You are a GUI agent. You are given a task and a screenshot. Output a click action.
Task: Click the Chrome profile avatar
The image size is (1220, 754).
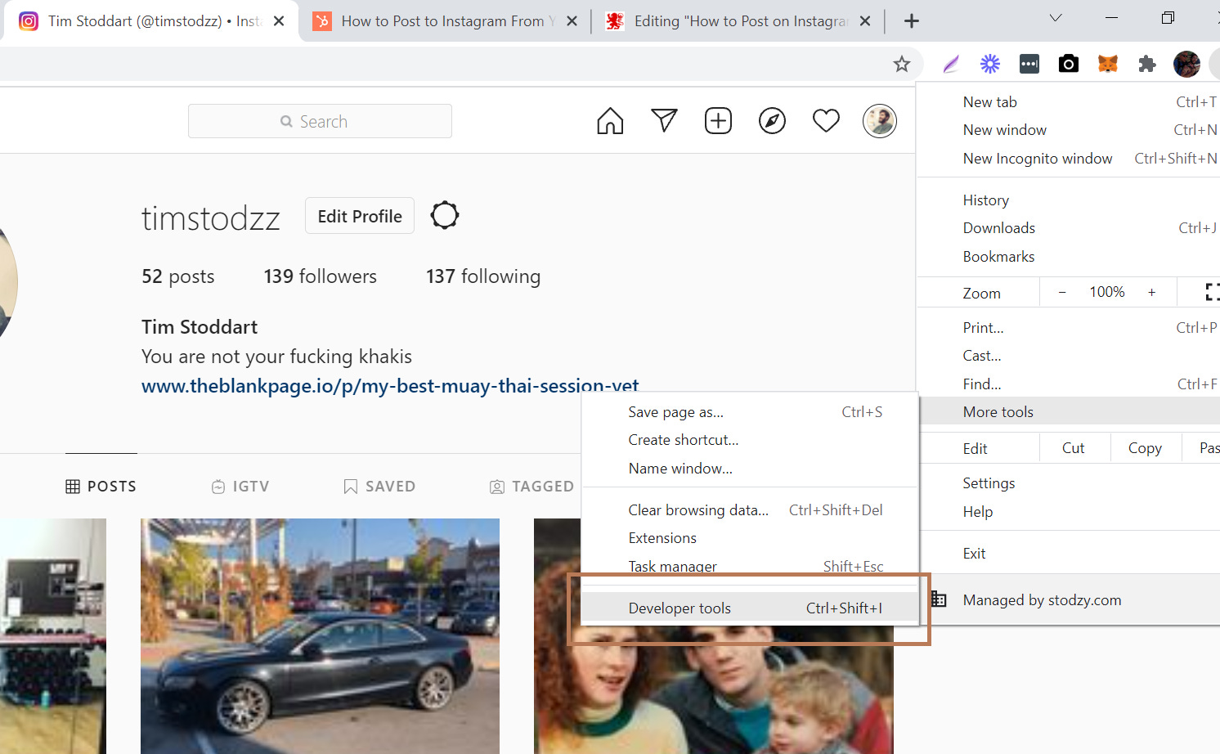click(x=1186, y=64)
